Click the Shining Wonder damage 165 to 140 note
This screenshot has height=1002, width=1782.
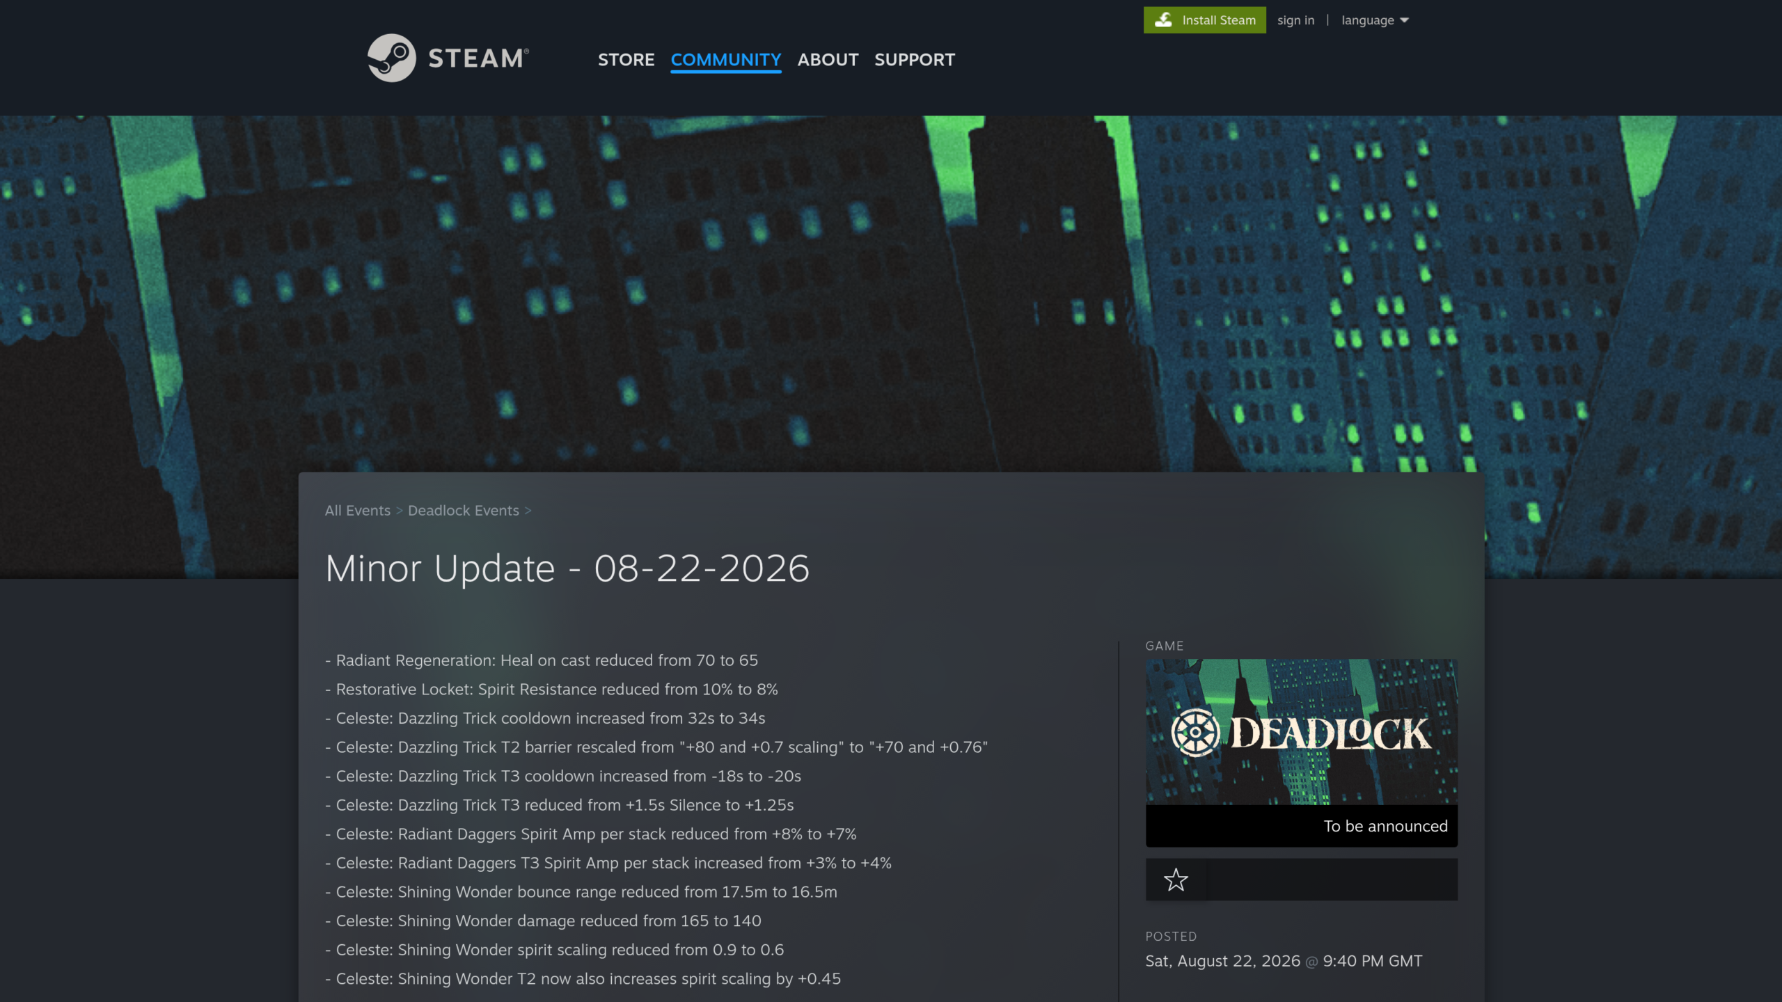click(x=543, y=921)
